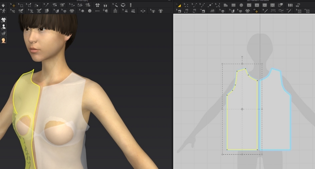Screen dimensions: 315x169
Task: Select the Internal Circle tool
Action: (265, 5)
